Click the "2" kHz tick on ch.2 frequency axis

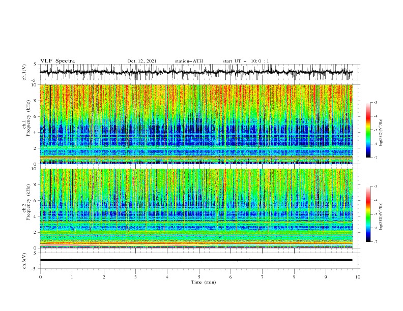coord(36,232)
